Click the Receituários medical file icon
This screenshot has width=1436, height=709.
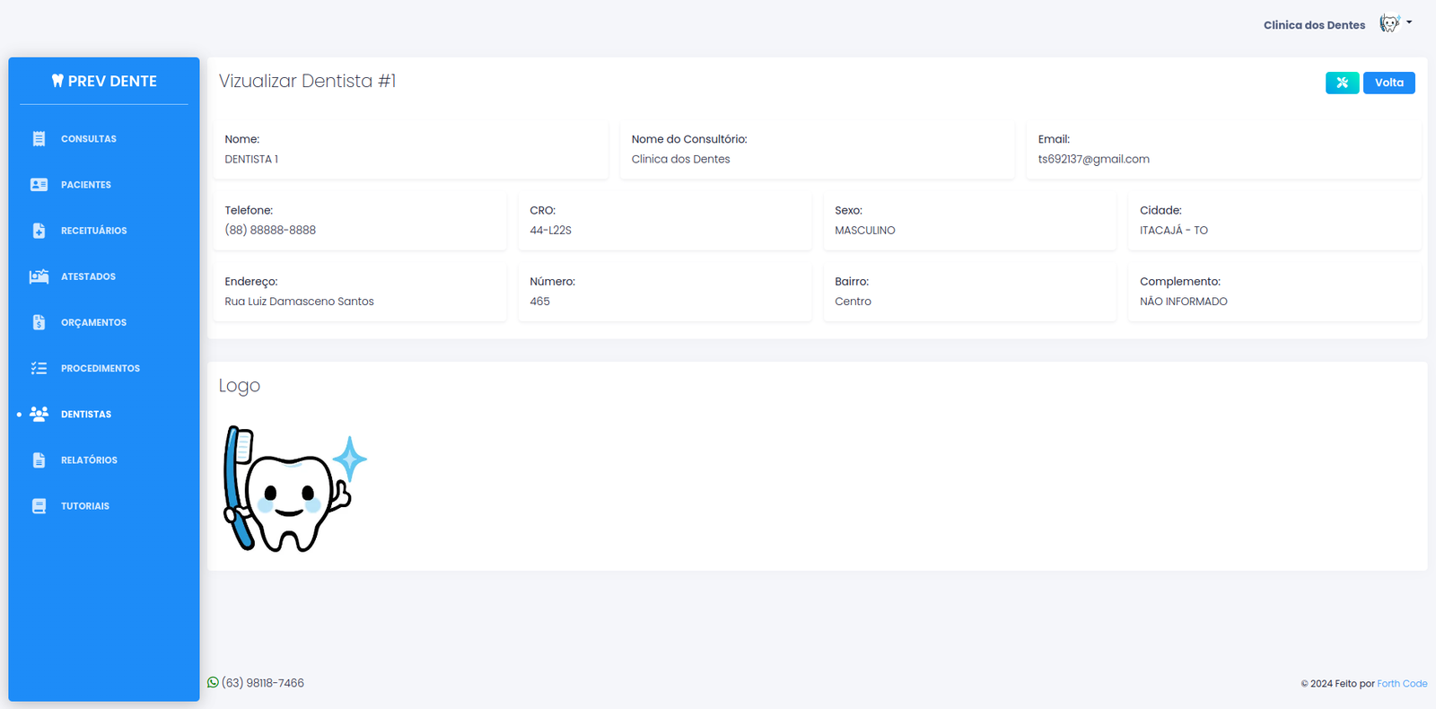pyautogui.click(x=39, y=231)
